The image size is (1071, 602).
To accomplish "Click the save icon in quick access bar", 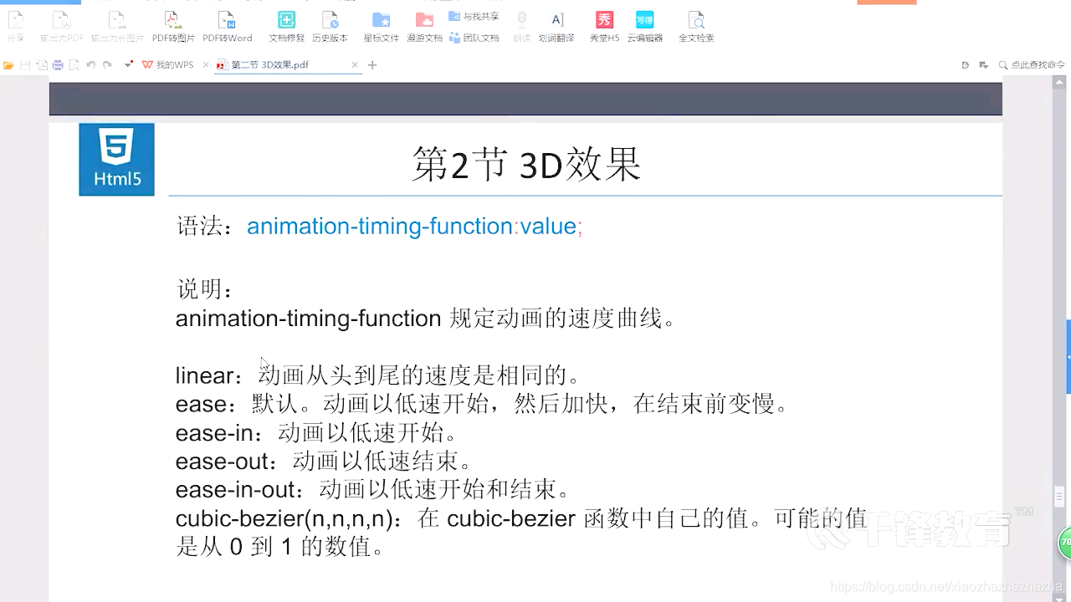I will tap(25, 64).
